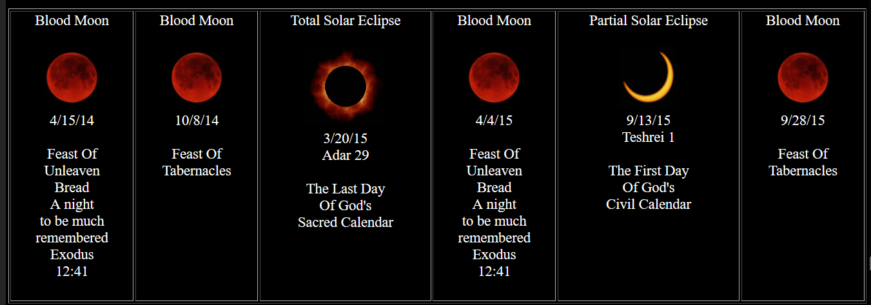Click the "Teshrei 1" text
Screen dimensions: 871x305
tap(649, 137)
